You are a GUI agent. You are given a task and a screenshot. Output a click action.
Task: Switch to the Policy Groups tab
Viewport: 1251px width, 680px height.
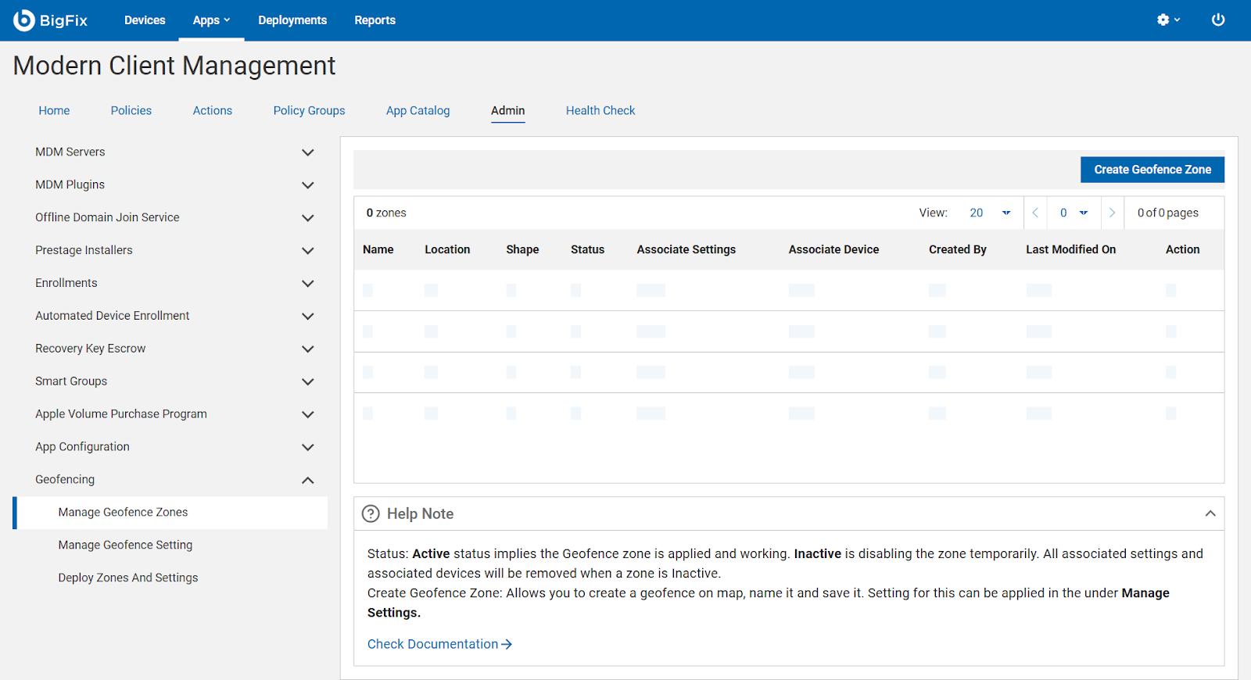click(x=309, y=110)
